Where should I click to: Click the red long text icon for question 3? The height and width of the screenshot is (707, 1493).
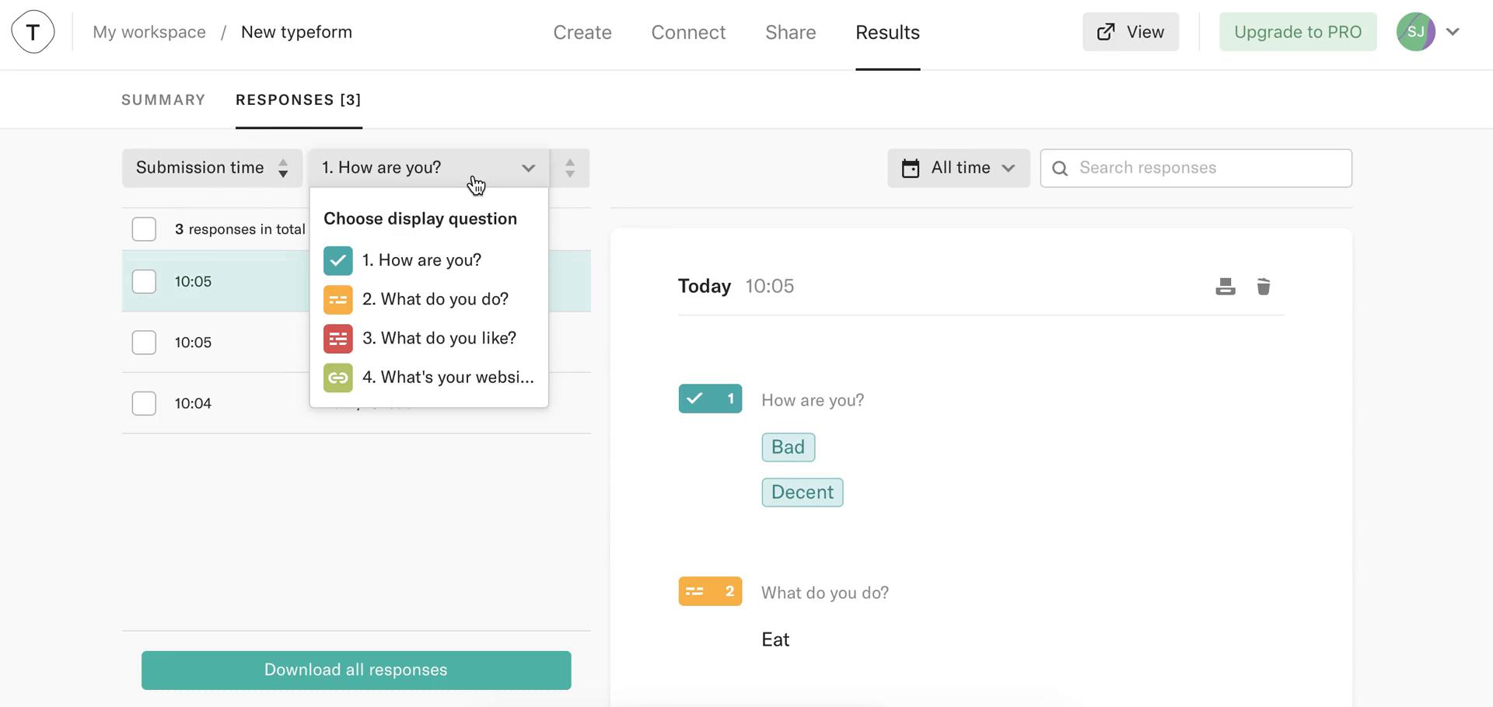pos(338,339)
